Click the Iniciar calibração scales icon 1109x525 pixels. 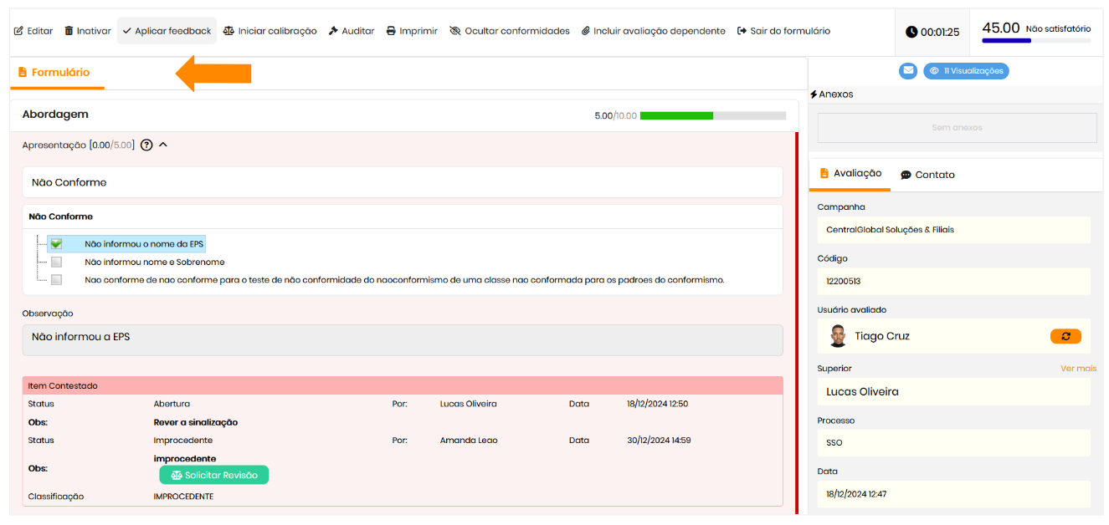[x=228, y=31]
